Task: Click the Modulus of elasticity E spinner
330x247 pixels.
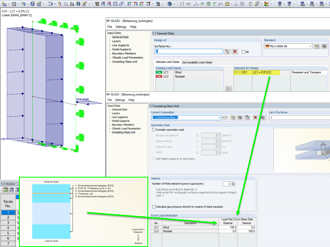Action: click(x=217, y=135)
